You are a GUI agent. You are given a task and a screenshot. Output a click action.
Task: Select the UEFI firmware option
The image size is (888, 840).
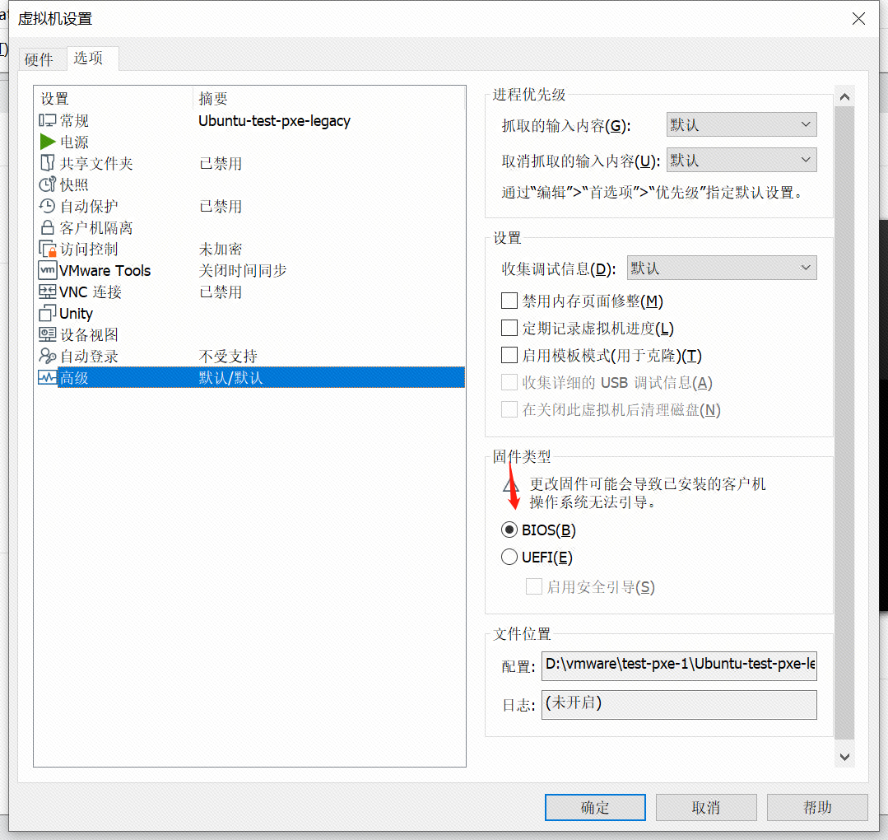click(x=509, y=557)
